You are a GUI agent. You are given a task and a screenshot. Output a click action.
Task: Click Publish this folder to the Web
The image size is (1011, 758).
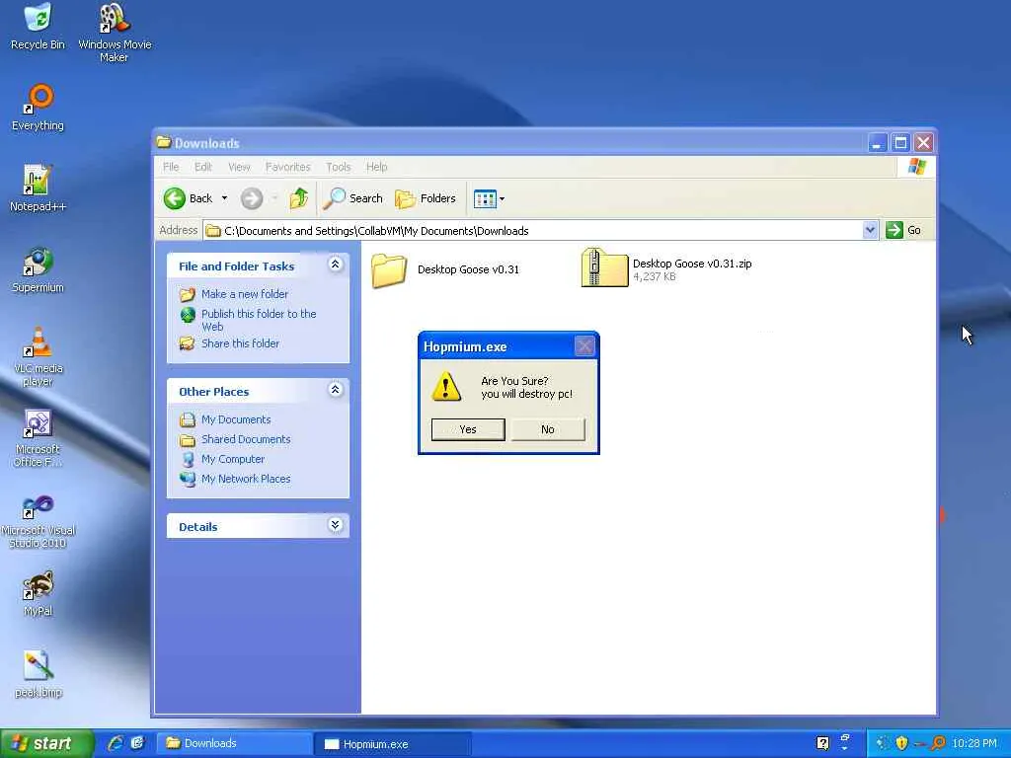tap(259, 320)
